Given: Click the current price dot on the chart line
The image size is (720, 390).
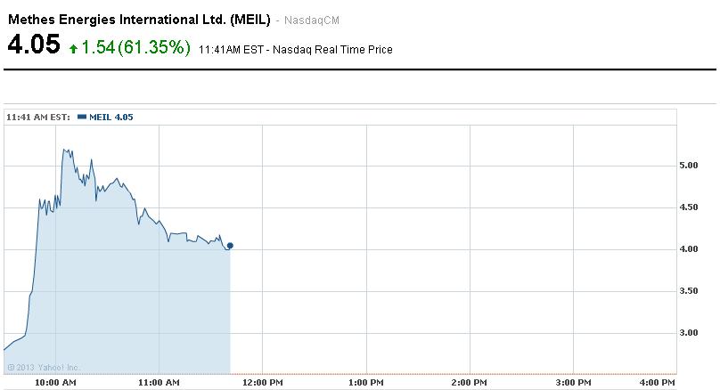Looking at the screenshot, I should click(x=230, y=245).
